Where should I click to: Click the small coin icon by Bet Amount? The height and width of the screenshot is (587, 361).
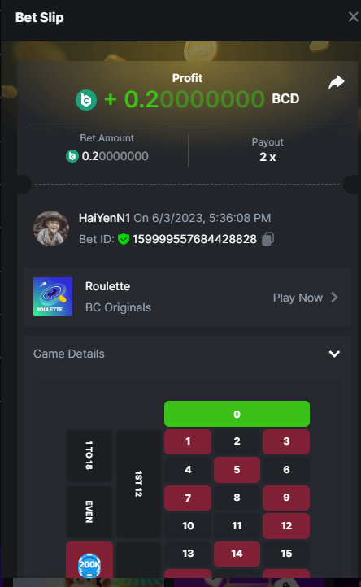tap(72, 156)
